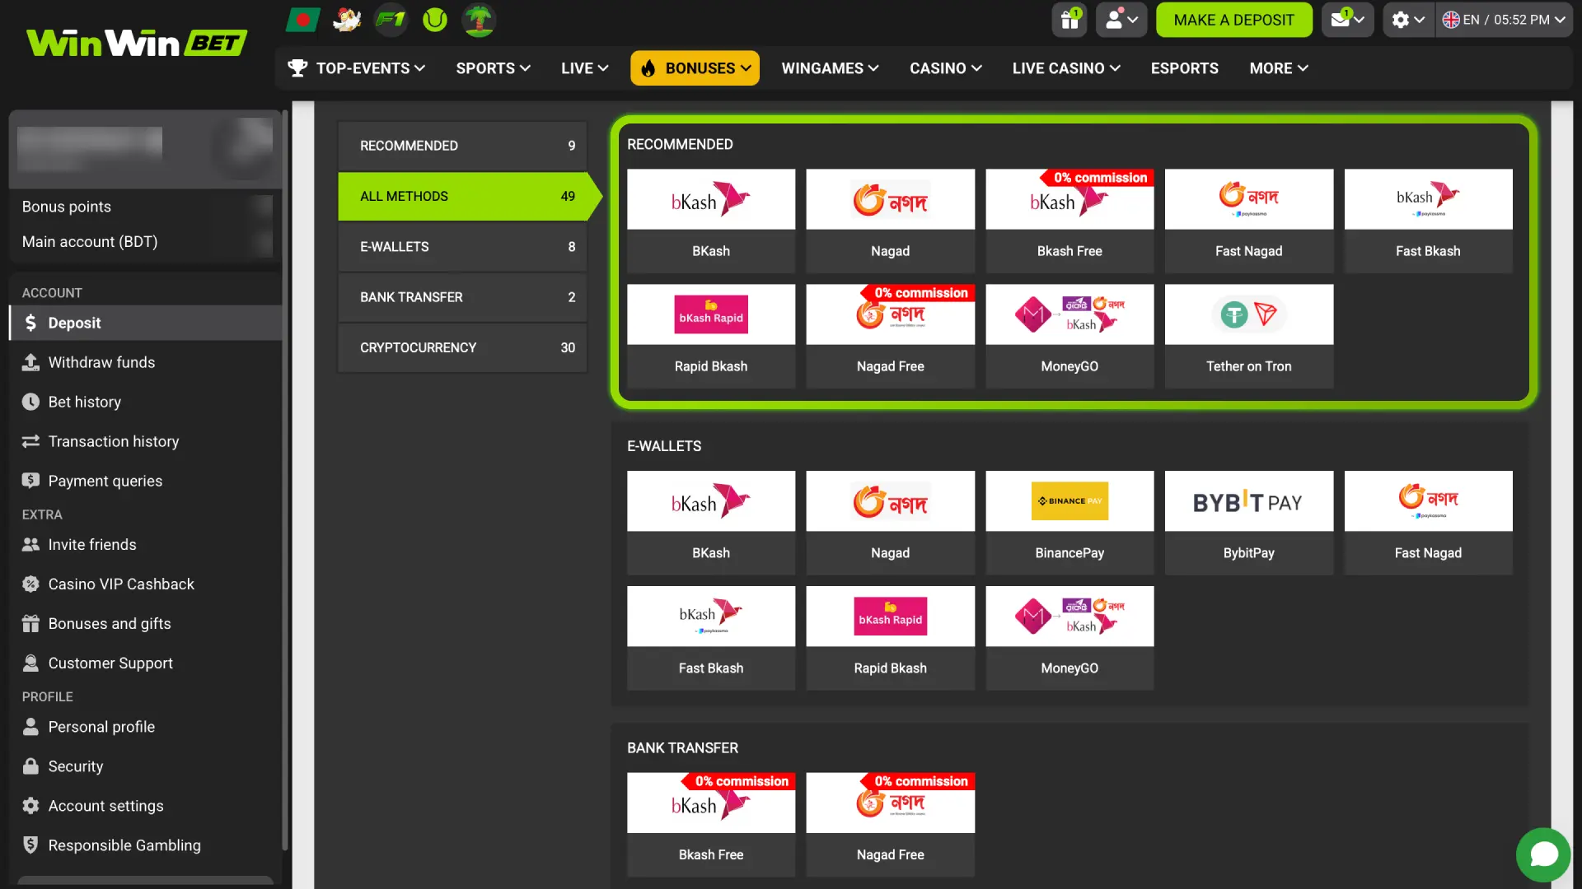This screenshot has width=1582, height=889.
Task: Expand the MORE menu
Action: pos(1278,68)
